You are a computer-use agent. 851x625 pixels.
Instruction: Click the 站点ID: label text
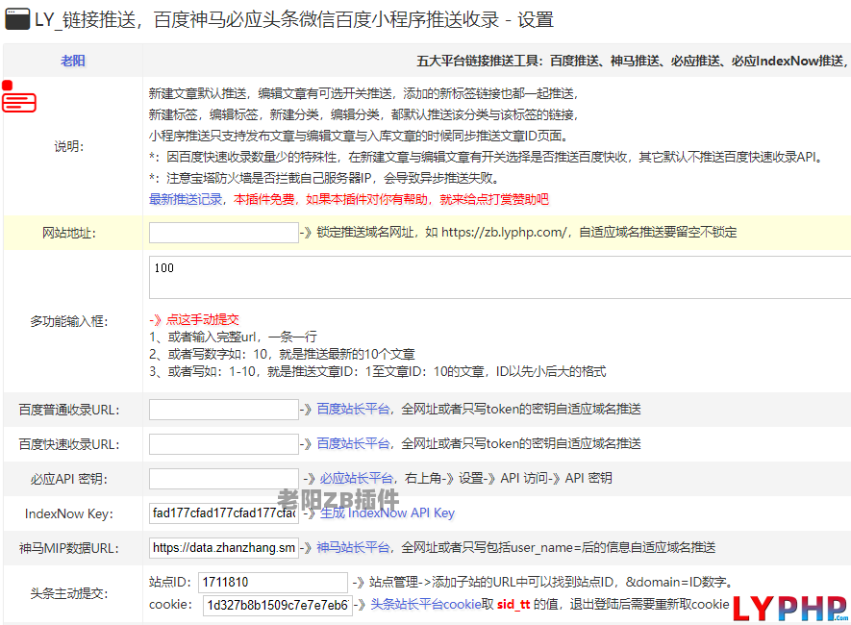click(x=170, y=582)
